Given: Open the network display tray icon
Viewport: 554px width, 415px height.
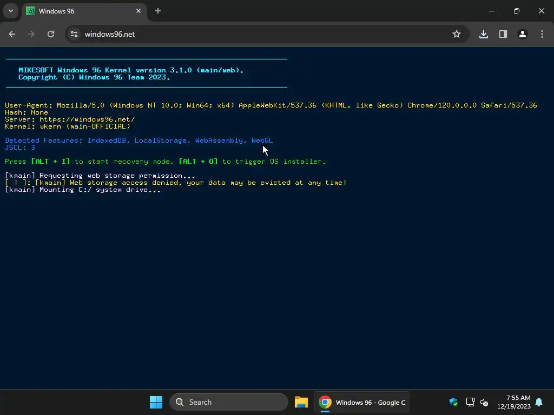Looking at the screenshot, I should (x=470, y=402).
